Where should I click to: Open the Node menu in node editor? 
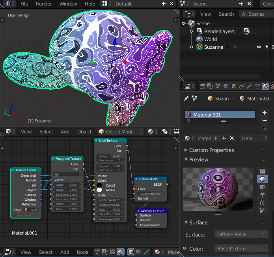coord(82,252)
